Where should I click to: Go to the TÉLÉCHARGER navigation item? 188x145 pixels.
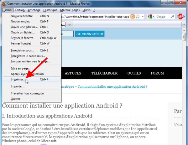click(104, 73)
